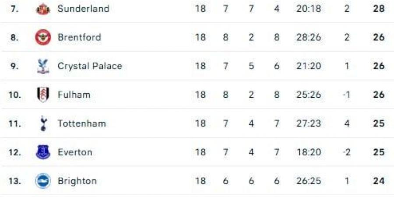
Task: Click the Everton team name
Action: (x=75, y=152)
